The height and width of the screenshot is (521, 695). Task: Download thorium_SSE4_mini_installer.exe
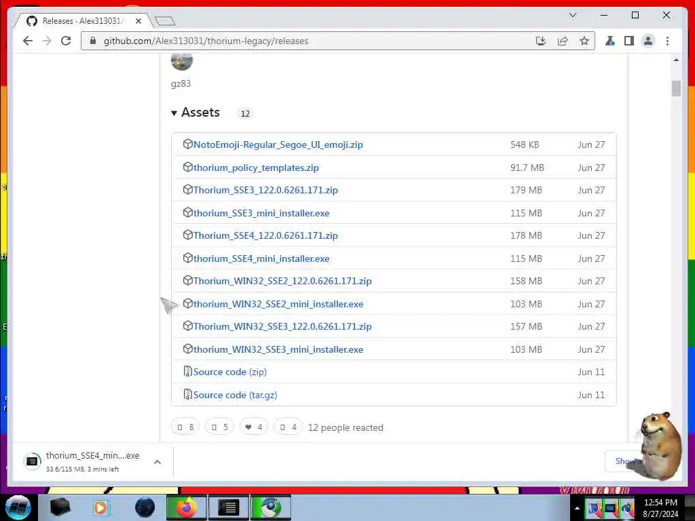coord(261,258)
